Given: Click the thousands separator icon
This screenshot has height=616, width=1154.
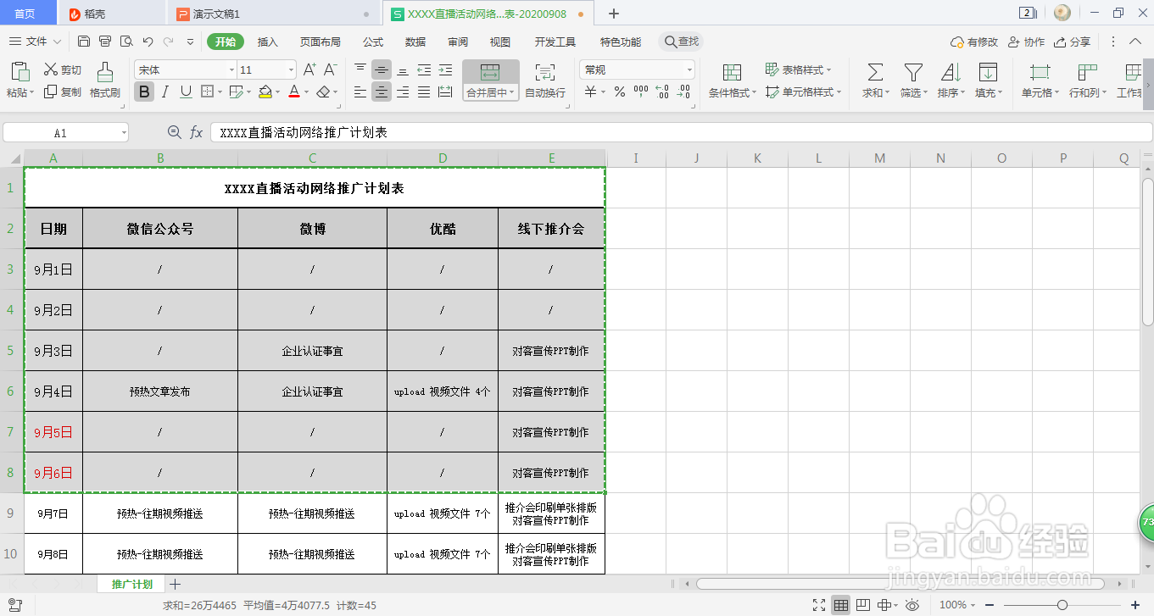Looking at the screenshot, I should pyautogui.click(x=641, y=92).
